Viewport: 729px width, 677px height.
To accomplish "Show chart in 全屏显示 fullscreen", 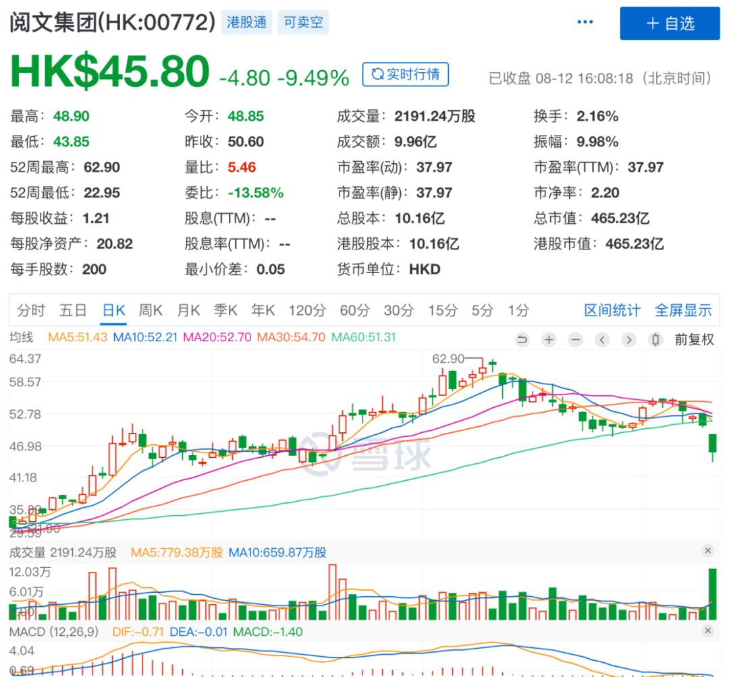I will click(683, 310).
